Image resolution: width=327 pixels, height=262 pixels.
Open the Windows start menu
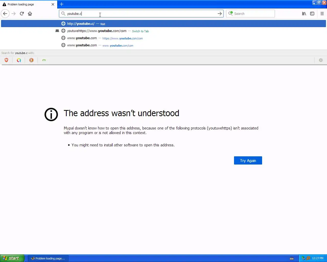(12, 258)
